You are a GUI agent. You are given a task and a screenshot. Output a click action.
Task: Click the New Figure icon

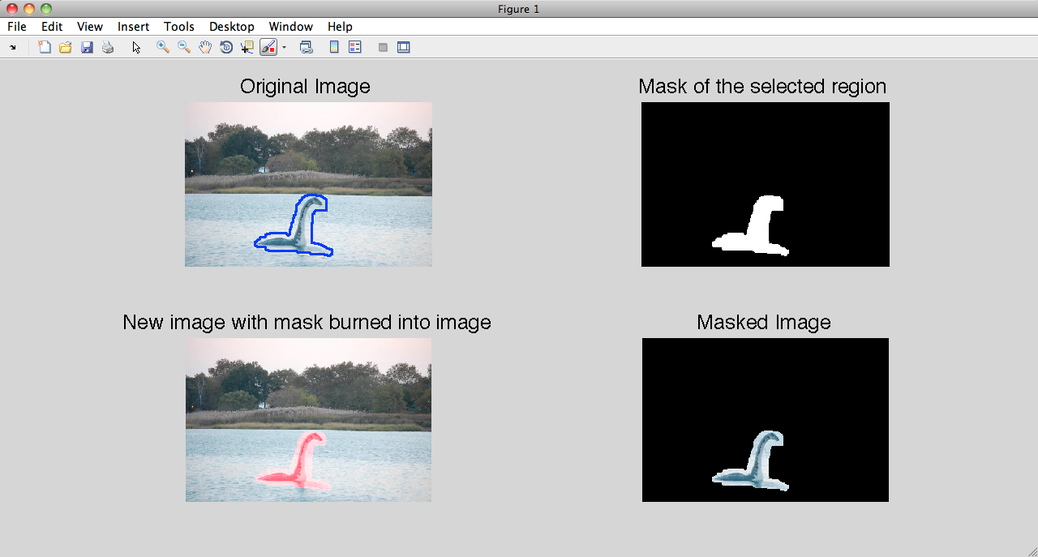tap(45, 48)
